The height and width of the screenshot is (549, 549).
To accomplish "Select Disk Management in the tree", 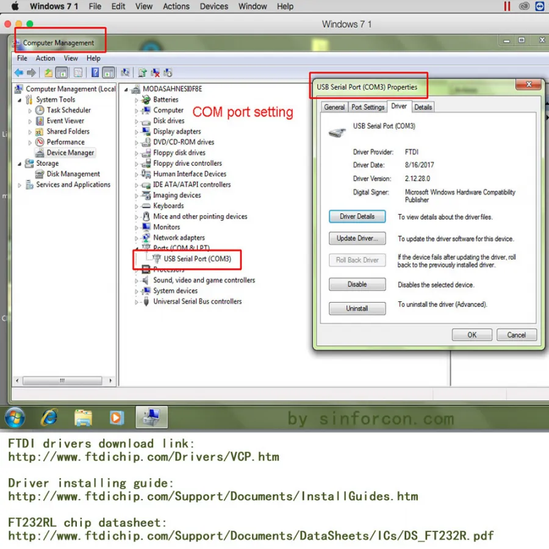I will (x=73, y=174).
